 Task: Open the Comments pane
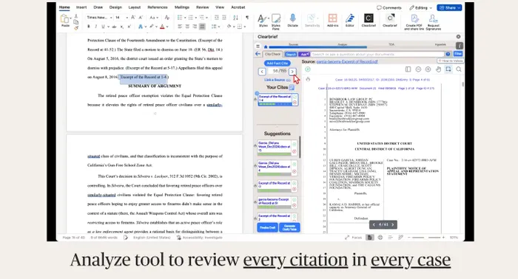(389, 7)
